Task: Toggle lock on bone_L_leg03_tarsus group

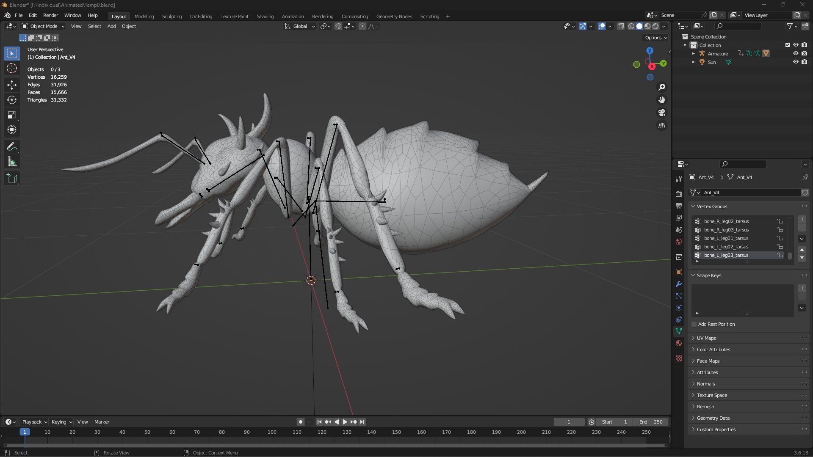Action: 780,255
